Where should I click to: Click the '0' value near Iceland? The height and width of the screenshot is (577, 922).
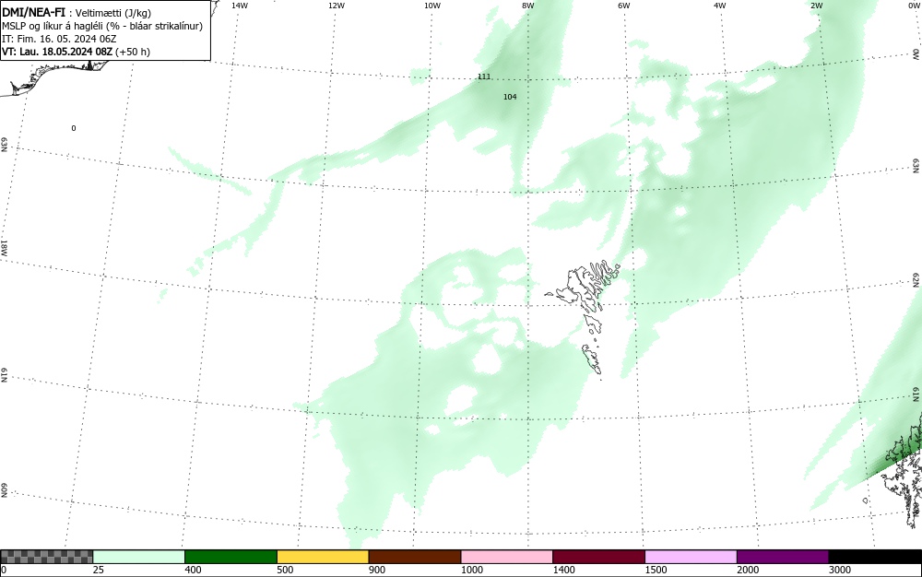[x=74, y=128]
